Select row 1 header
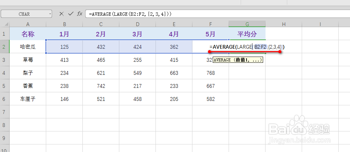Viewport: 350px width, 152px height. [5, 34]
